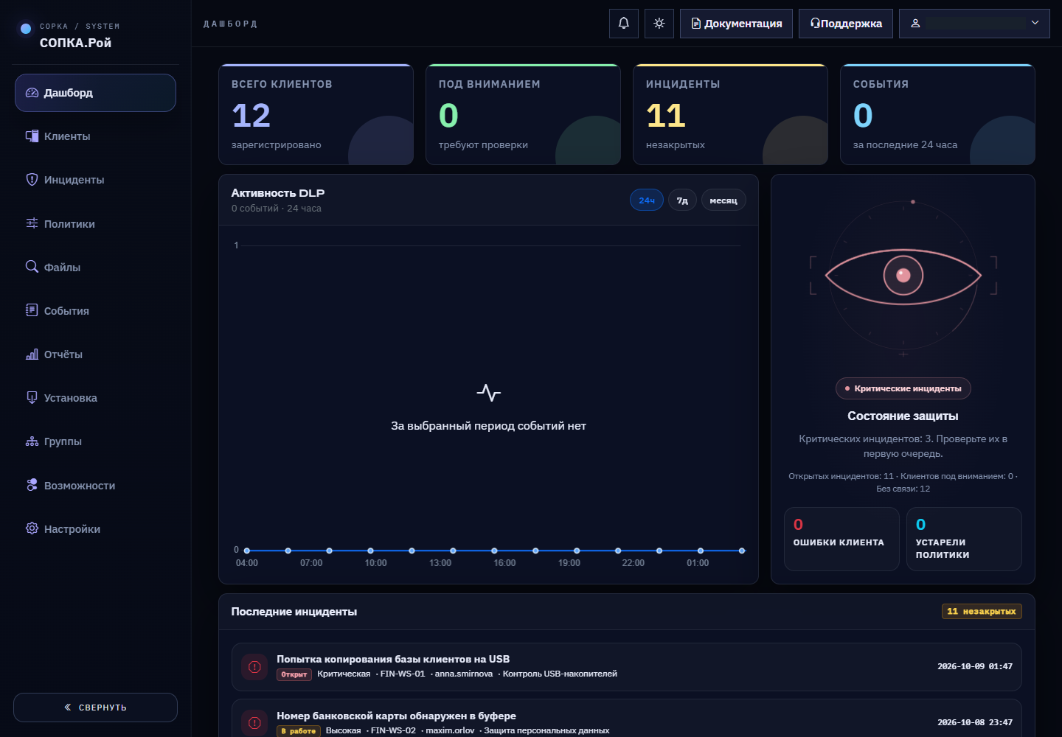Click the Поддержка headset icon
This screenshot has height=737, width=1062.
tap(815, 24)
